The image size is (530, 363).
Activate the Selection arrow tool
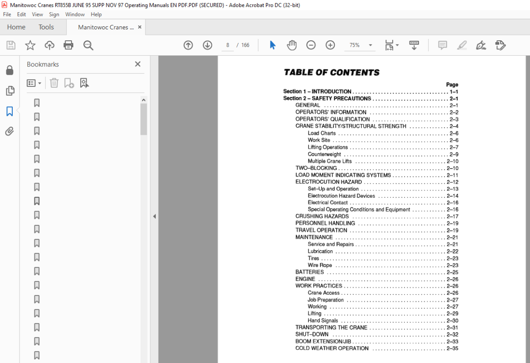tap(272, 45)
